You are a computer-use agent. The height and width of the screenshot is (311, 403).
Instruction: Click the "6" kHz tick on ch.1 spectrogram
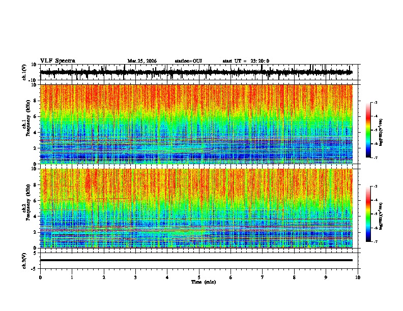(36, 116)
